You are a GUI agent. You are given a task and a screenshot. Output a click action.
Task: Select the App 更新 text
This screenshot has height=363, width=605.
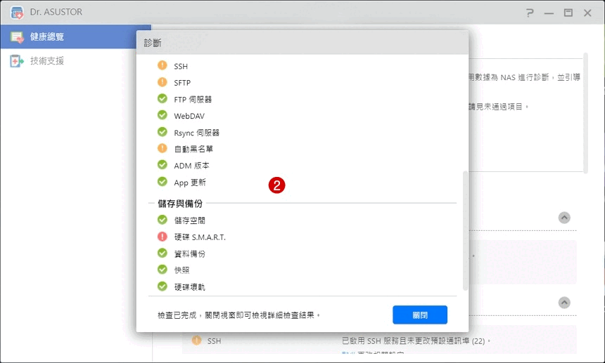pos(190,183)
